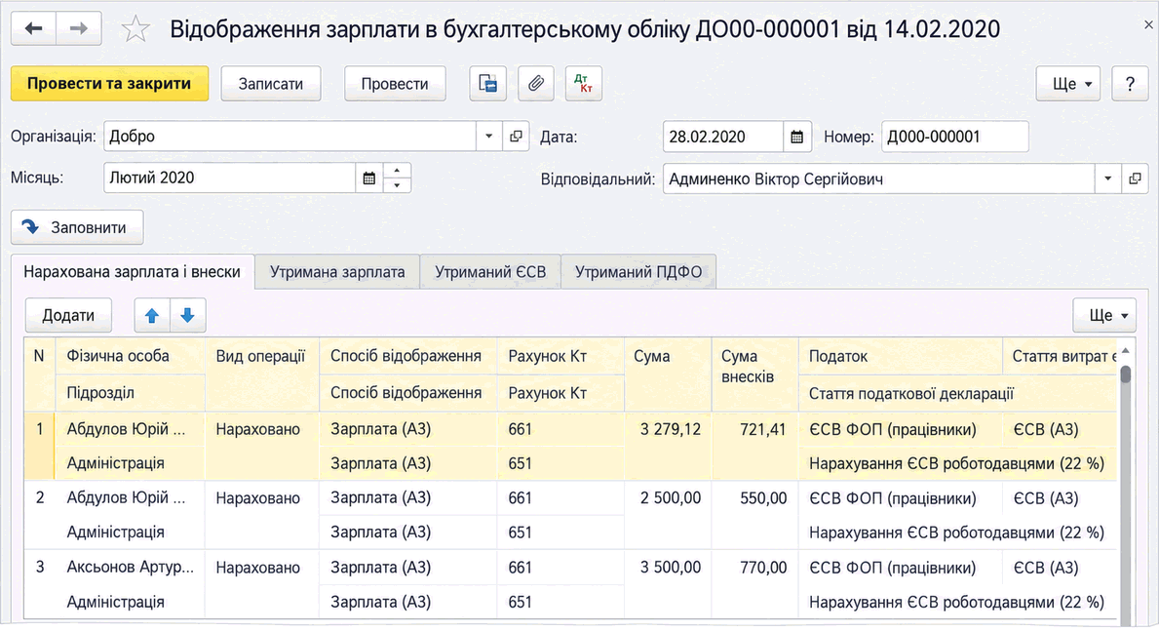1159x631 pixels.
Task: Show Дт/Кт accounting entries
Action: click(x=584, y=84)
